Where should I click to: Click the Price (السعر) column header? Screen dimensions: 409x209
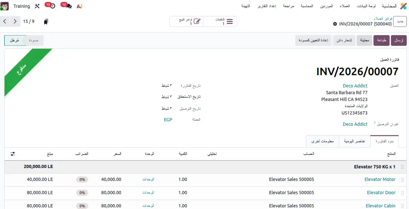pos(117,154)
